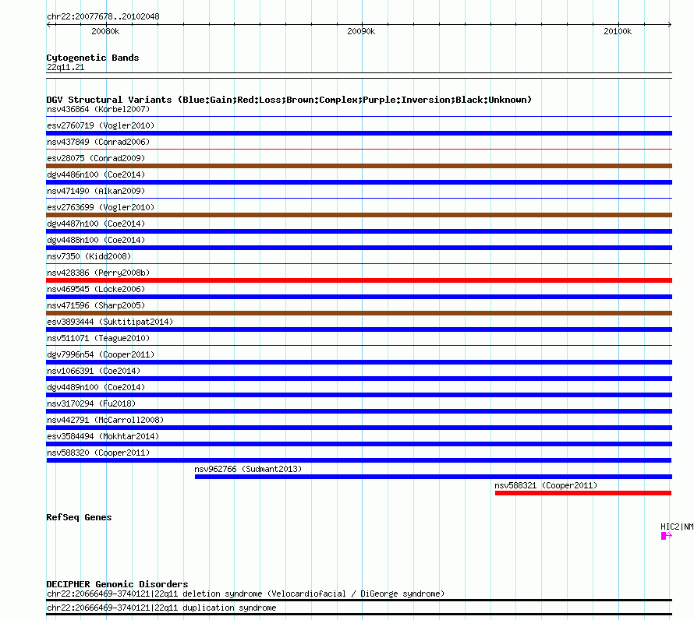Open the nsv3170294 (Fu2018) label

point(91,403)
